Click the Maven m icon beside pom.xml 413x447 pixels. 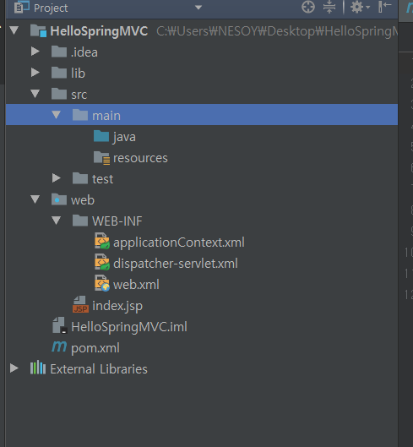point(59,347)
